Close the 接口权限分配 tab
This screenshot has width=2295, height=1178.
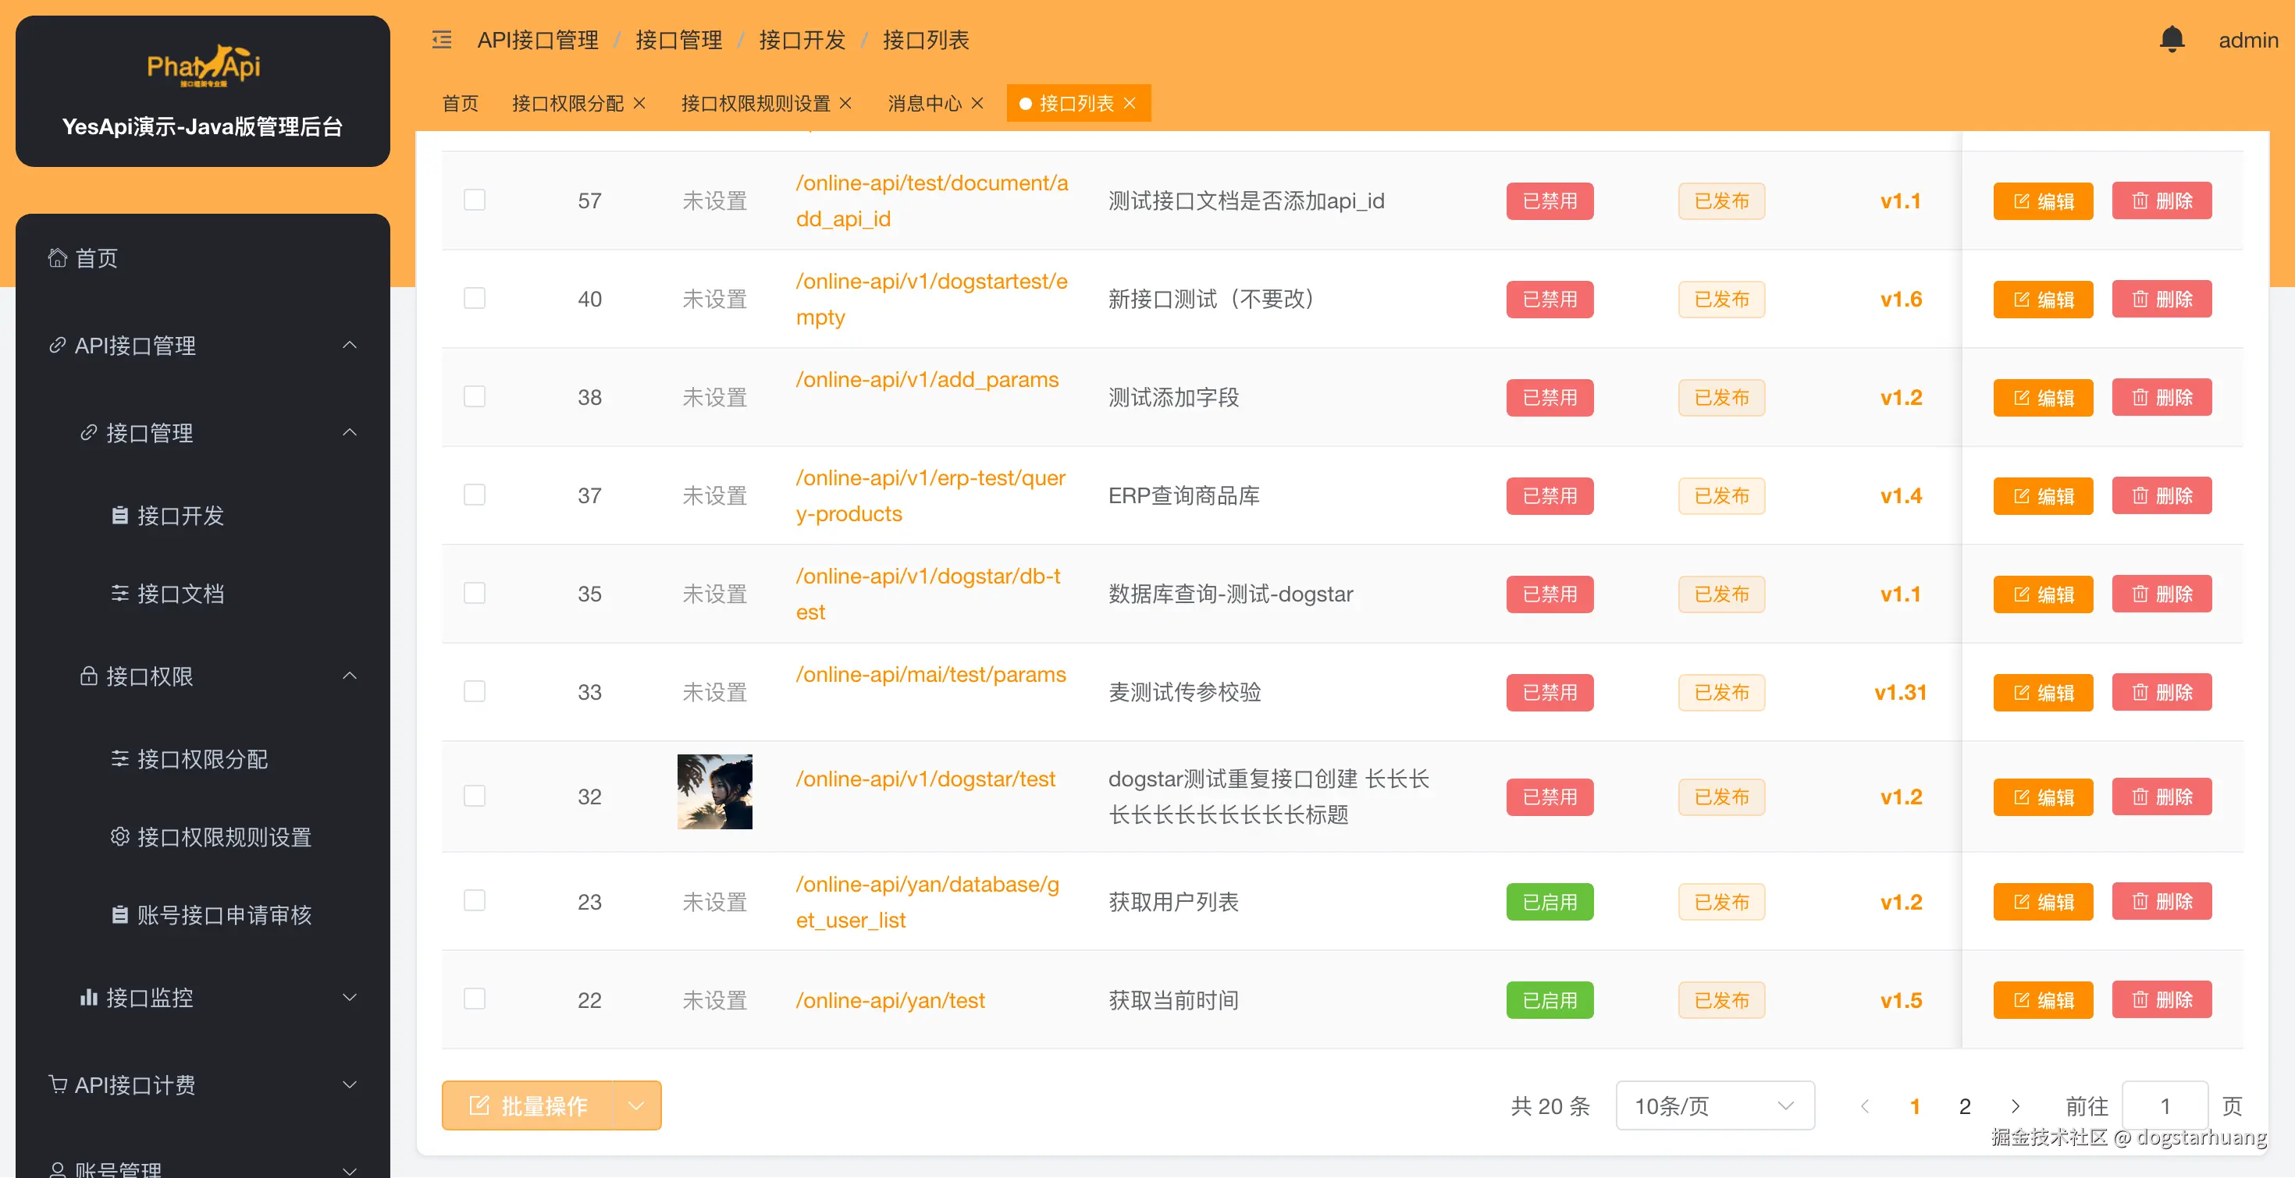click(639, 103)
